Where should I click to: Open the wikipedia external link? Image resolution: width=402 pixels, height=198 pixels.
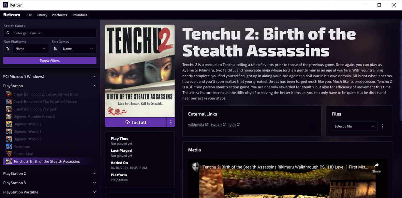click(198, 125)
